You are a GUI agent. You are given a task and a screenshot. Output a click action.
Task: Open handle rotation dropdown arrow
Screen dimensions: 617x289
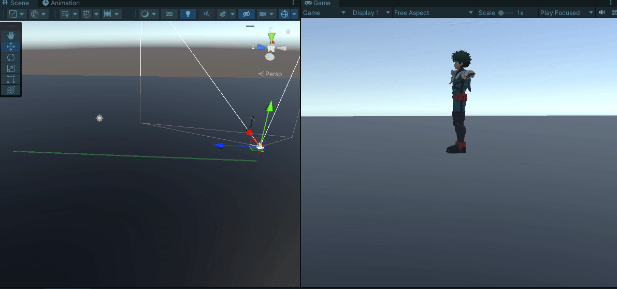[44, 14]
